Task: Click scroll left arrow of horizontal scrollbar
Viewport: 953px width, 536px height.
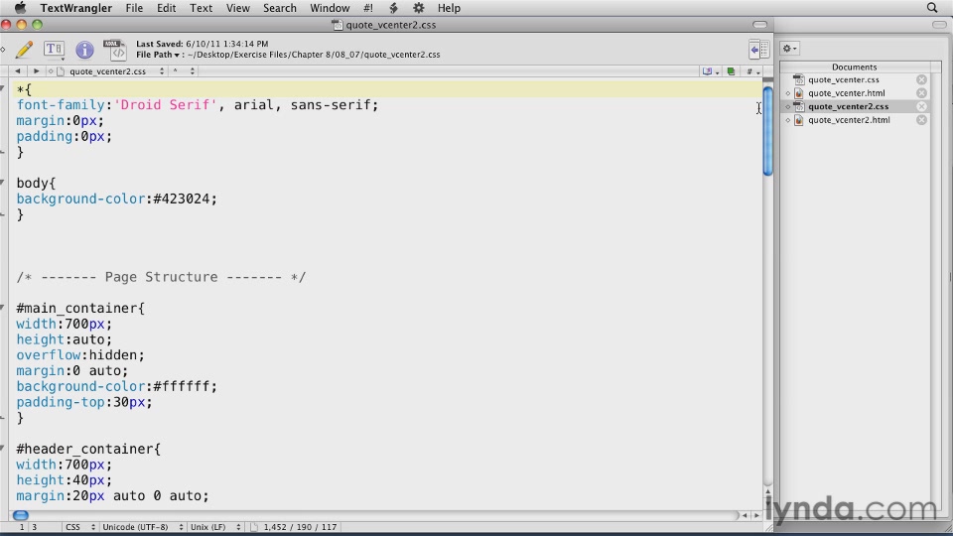Action: pyautogui.click(x=745, y=515)
